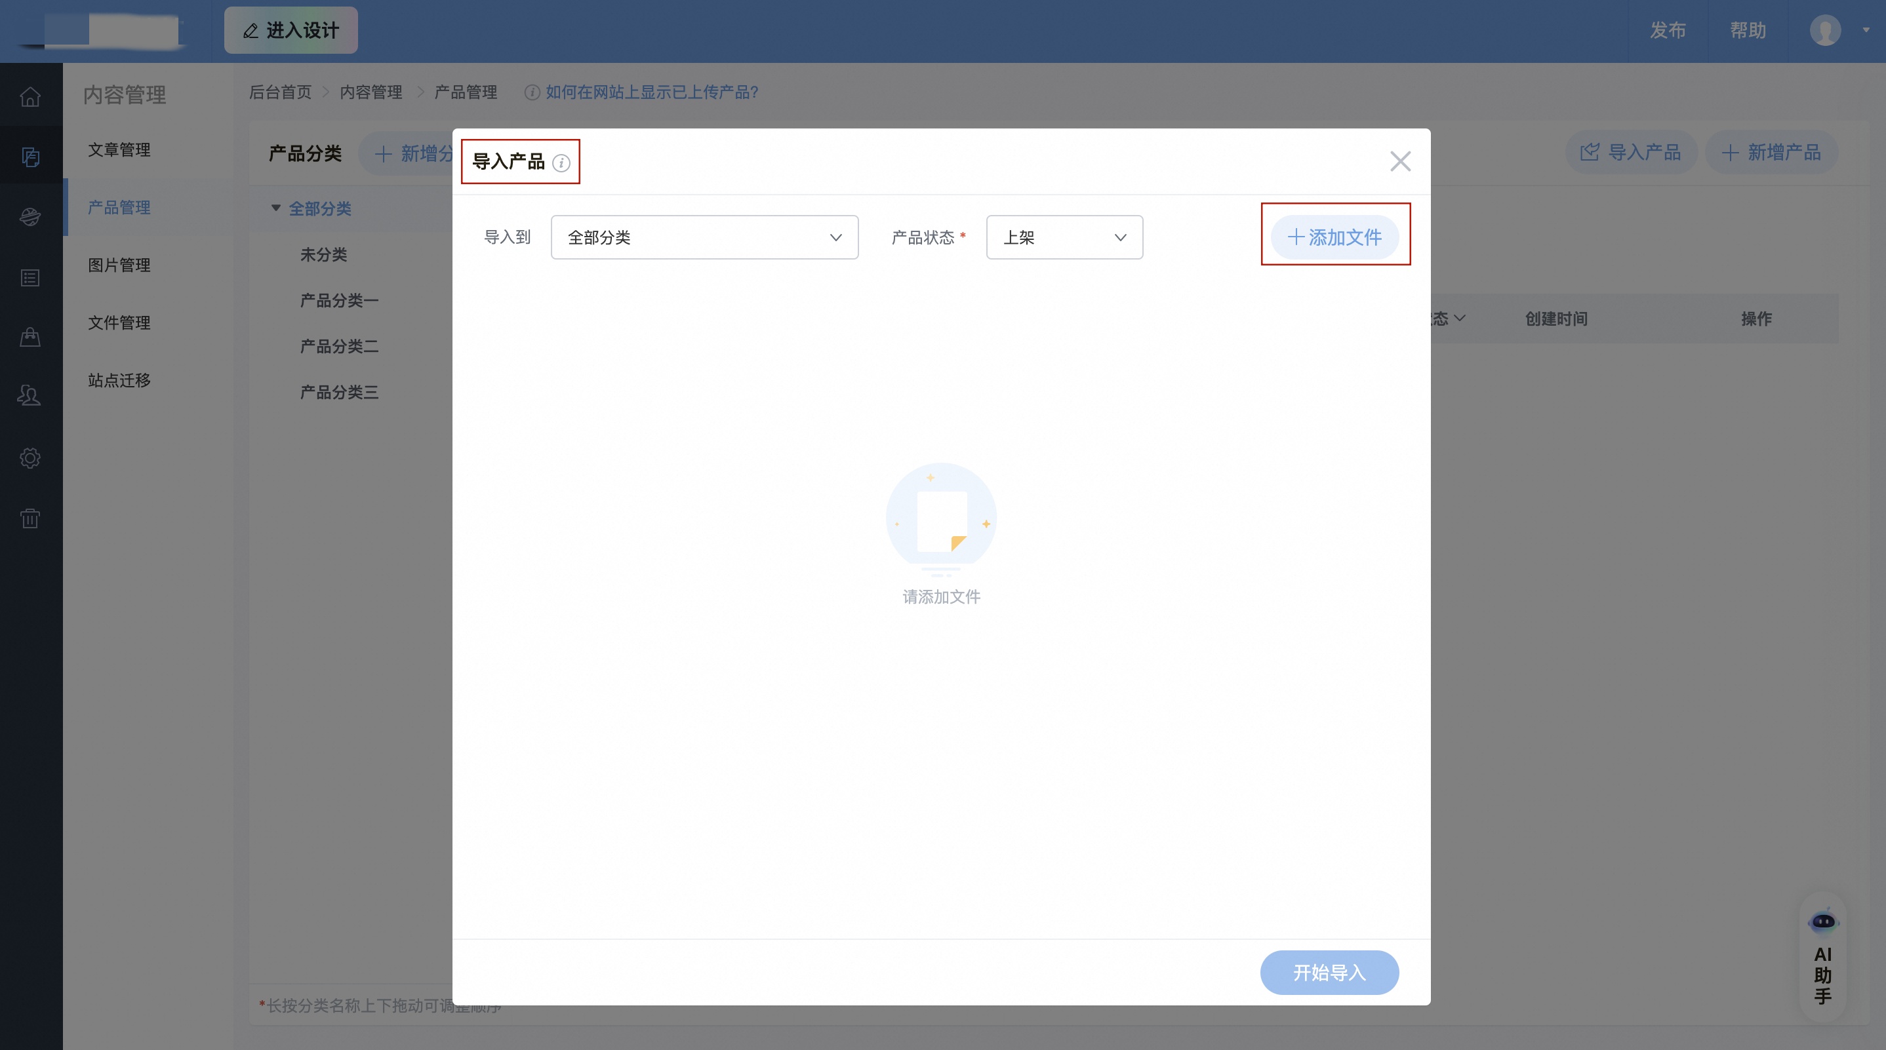This screenshot has width=1886, height=1050.
Task: Open the shopping bag icon in sidebar
Action: click(31, 338)
